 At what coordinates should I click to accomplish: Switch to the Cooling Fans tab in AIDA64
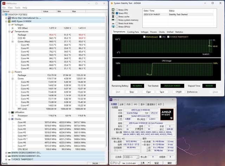pos(133,32)
